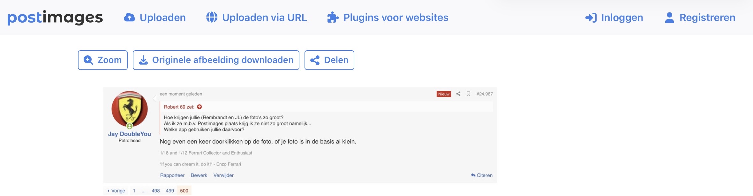The image size is (753, 196).
Task: Click the Ferrari Collector and Enthusiast signature
Action: (x=206, y=153)
